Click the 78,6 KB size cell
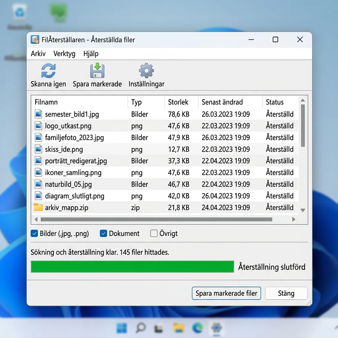 [179, 114]
